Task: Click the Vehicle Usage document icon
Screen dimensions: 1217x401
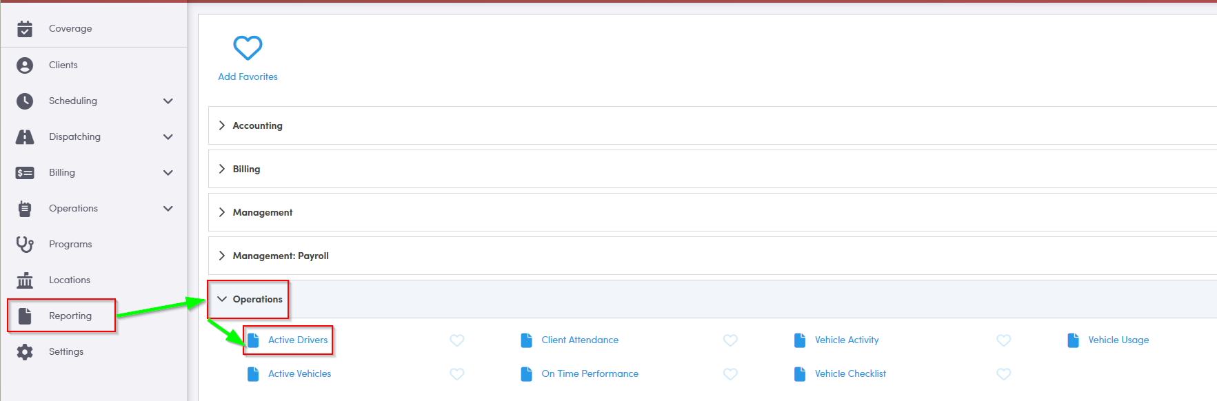Action: [1073, 340]
